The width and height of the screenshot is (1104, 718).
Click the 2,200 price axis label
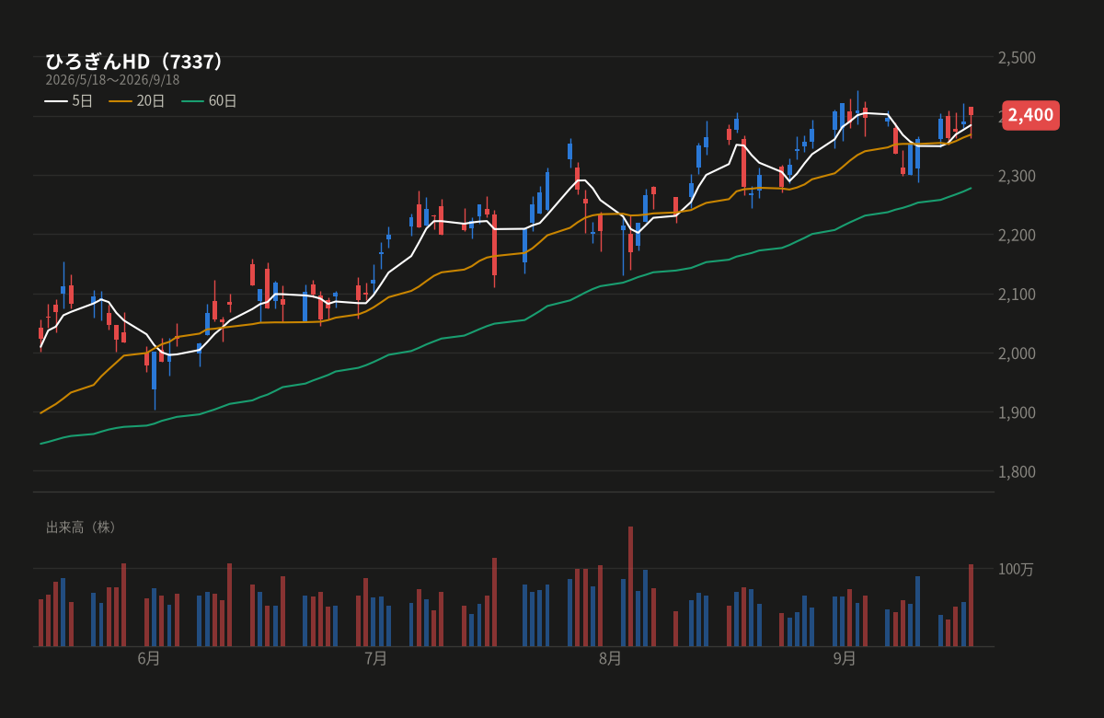point(1017,235)
